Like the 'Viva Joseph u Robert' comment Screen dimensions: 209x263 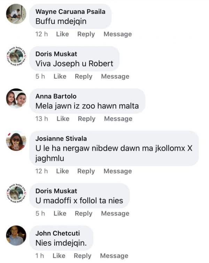tap(60, 76)
